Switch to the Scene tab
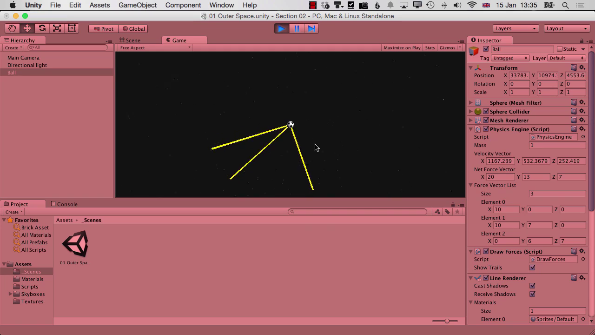Screen dimensions: 595x335 pyautogui.click(x=130, y=40)
